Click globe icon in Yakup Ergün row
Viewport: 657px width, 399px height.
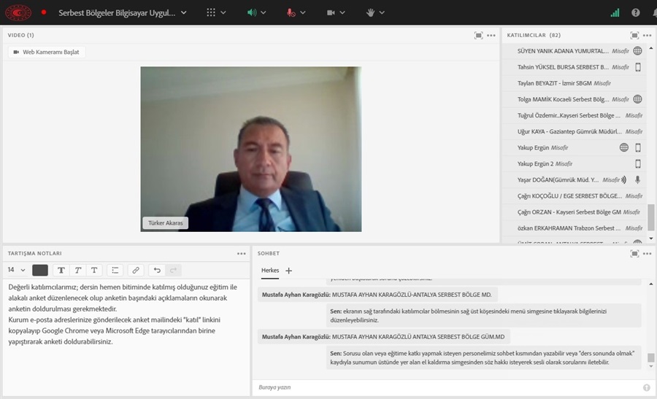tap(624, 147)
